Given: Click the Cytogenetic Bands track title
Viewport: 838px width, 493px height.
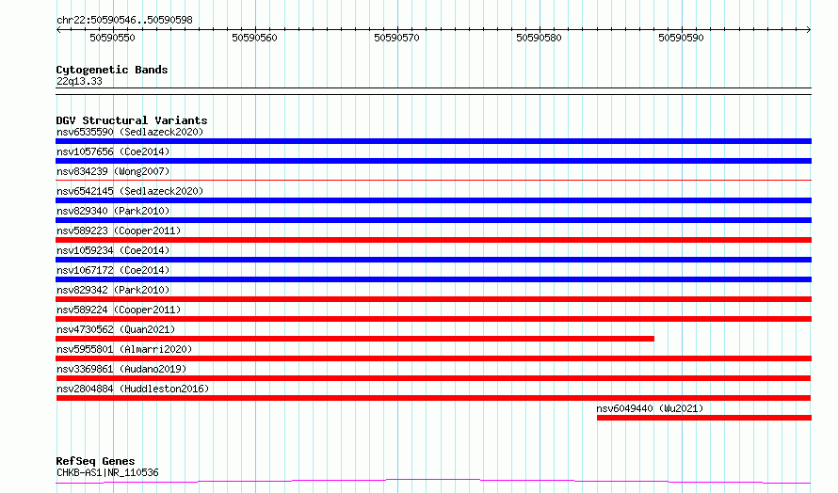Looking at the screenshot, I should [112, 70].
